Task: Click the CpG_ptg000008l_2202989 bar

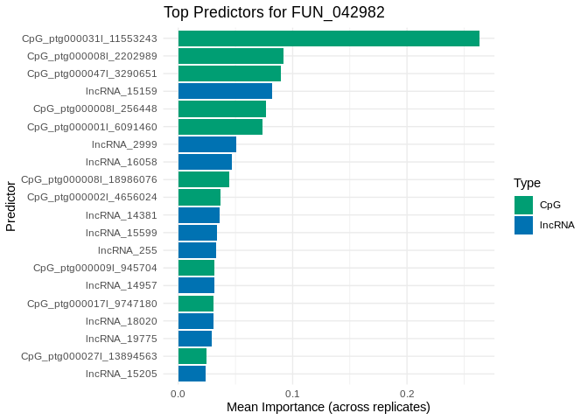Action: tap(230, 56)
